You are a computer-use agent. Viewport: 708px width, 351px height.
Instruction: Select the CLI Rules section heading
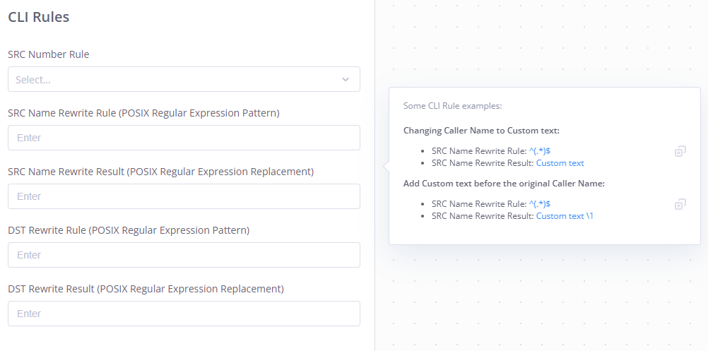38,17
